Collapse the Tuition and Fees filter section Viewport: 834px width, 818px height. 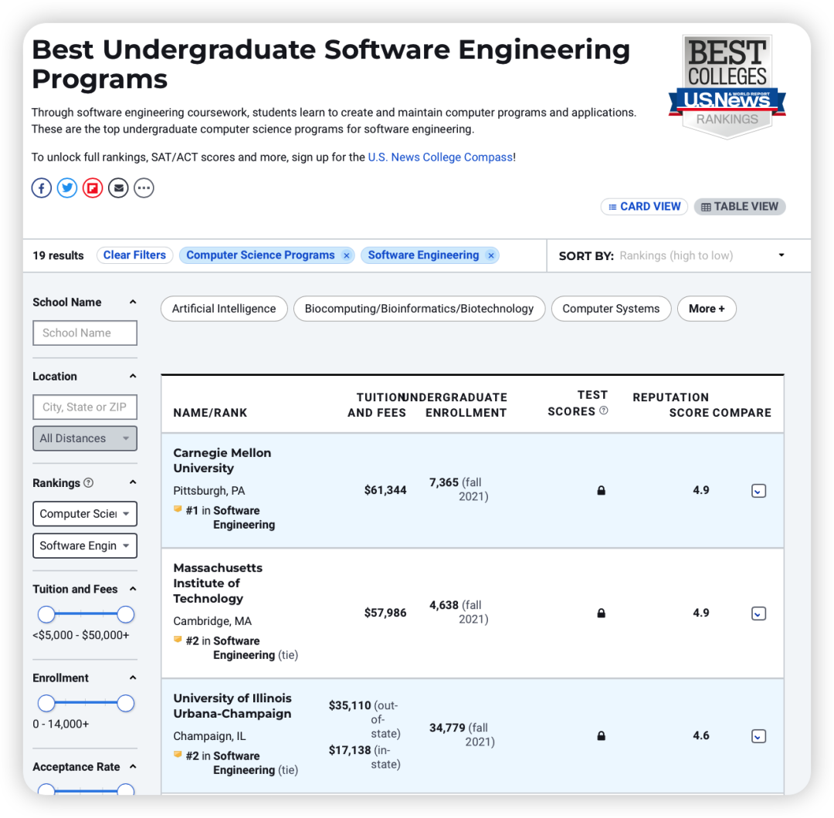(x=133, y=589)
